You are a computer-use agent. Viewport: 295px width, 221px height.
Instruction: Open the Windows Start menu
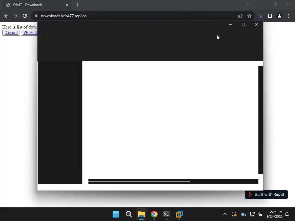(x=116, y=214)
